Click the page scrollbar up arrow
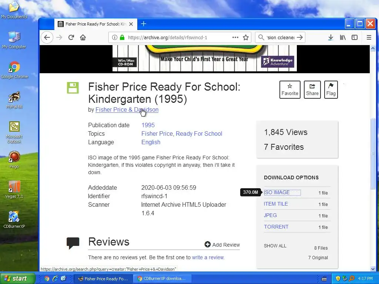 tap(373, 48)
